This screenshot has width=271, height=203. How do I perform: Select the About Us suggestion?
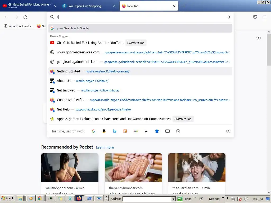140,81
